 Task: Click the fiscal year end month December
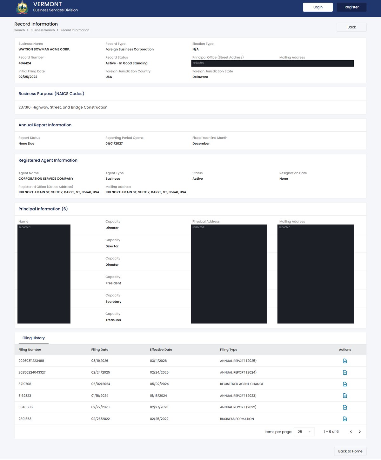[x=201, y=143]
